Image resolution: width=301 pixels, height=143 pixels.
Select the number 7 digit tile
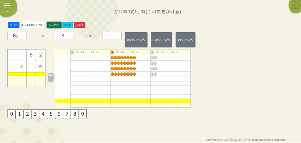point(67,114)
